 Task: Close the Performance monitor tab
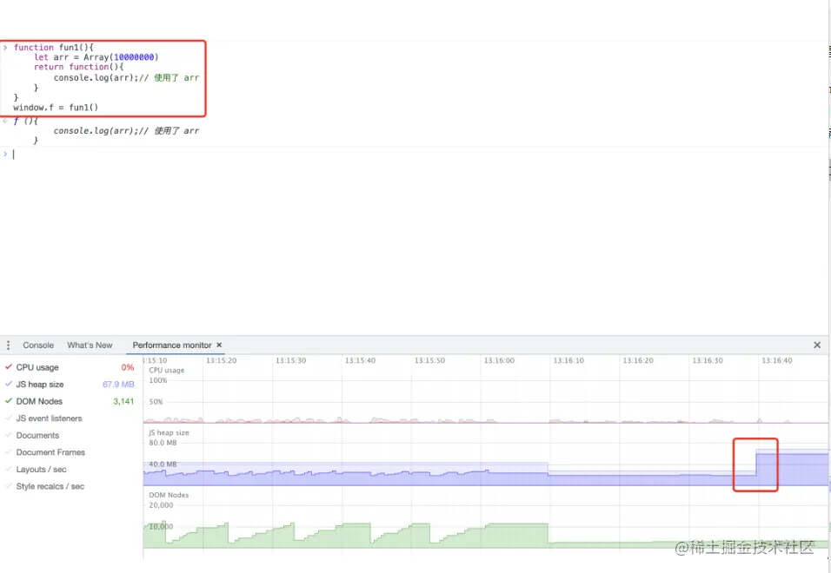click(x=219, y=345)
